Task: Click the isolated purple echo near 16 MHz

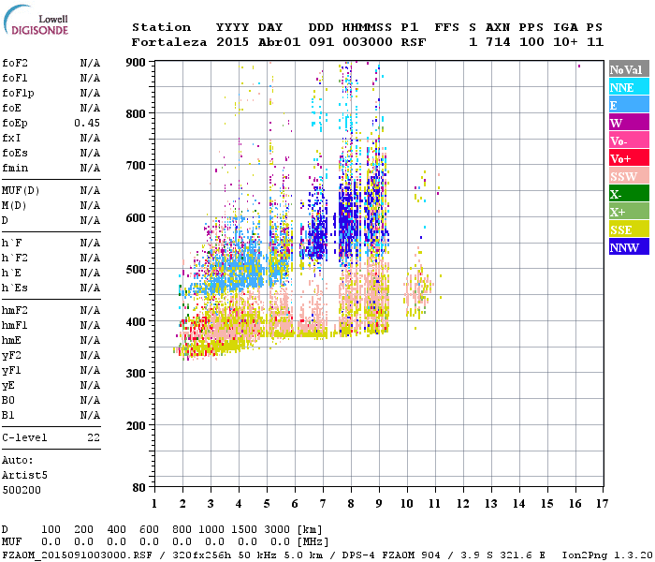Action: 579,66
